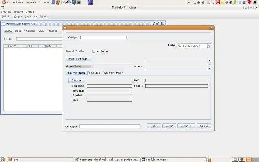The height and width of the screenshot is (162, 259).
Task: Click the green battery indicator in tray
Action: click(235, 2)
